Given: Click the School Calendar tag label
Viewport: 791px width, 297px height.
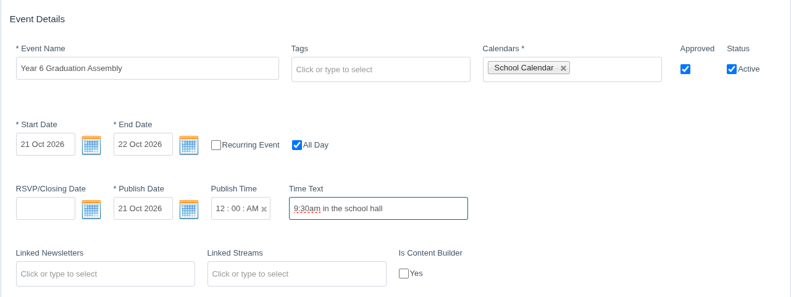Looking at the screenshot, I should [x=524, y=68].
